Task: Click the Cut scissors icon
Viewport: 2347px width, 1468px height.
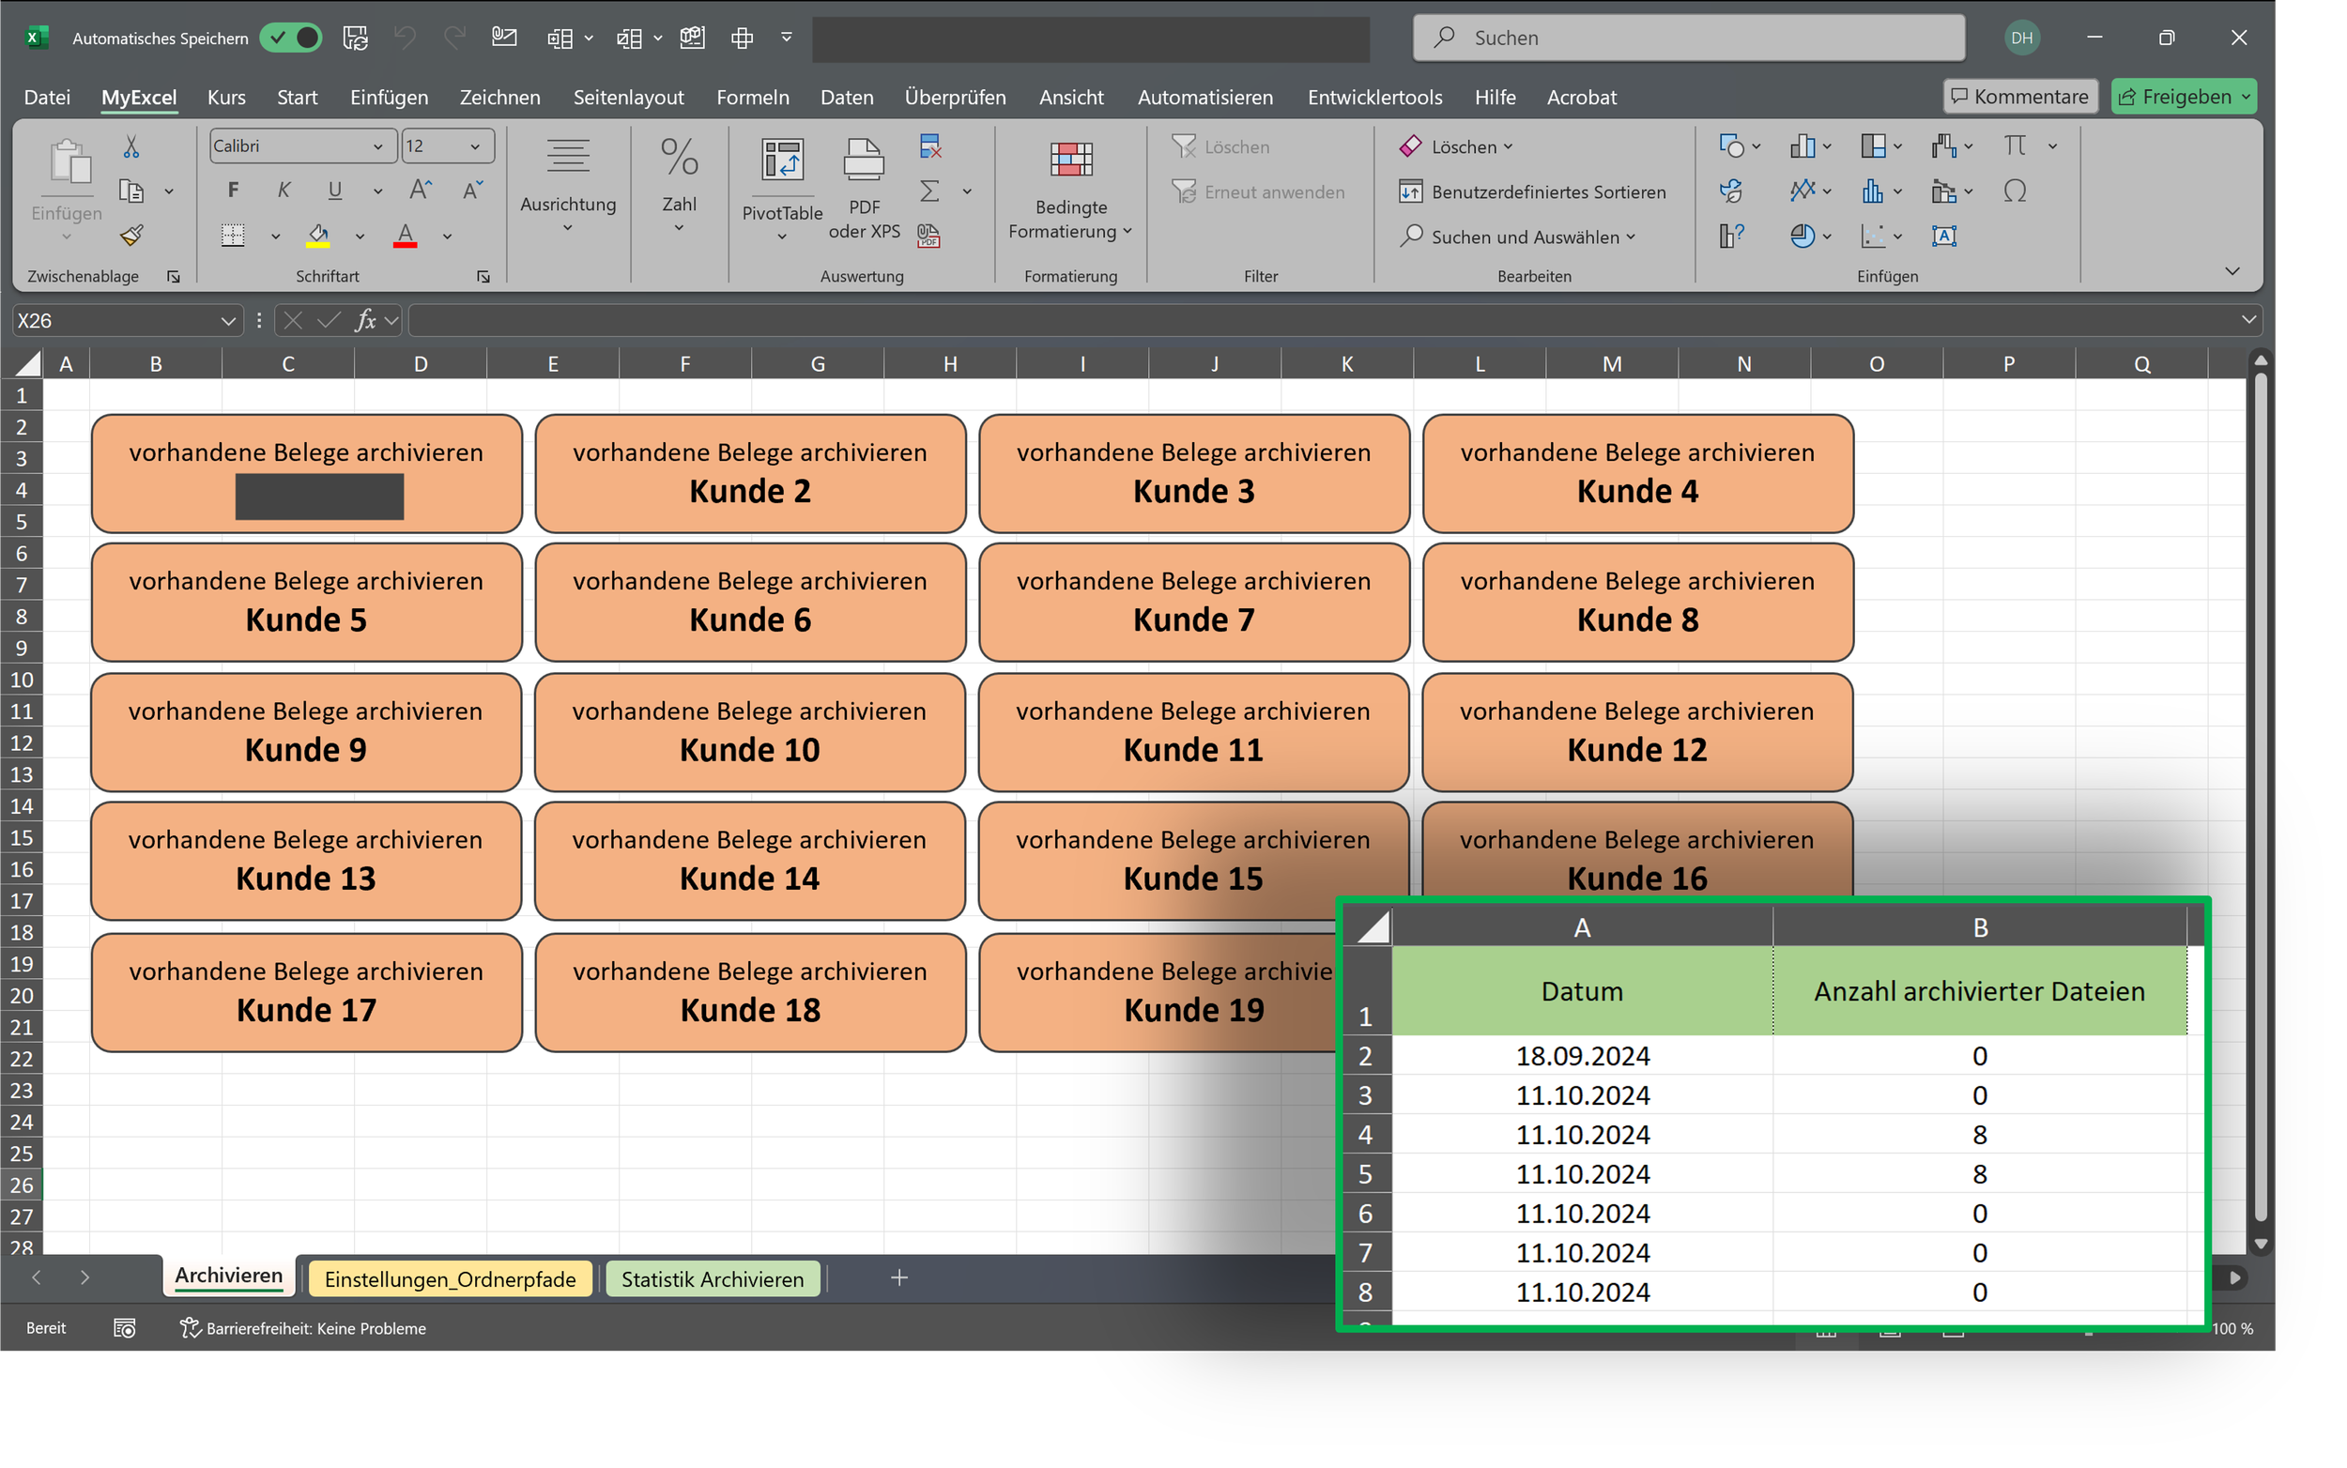Action: [x=131, y=146]
